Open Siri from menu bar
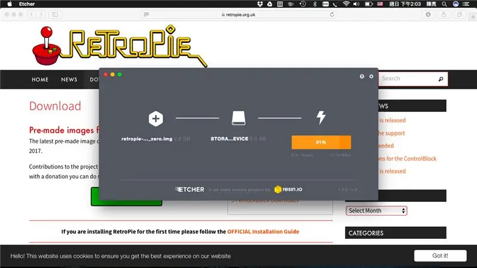Image resolution: width=477 pixels, height=268 pixels. point(456,4)
